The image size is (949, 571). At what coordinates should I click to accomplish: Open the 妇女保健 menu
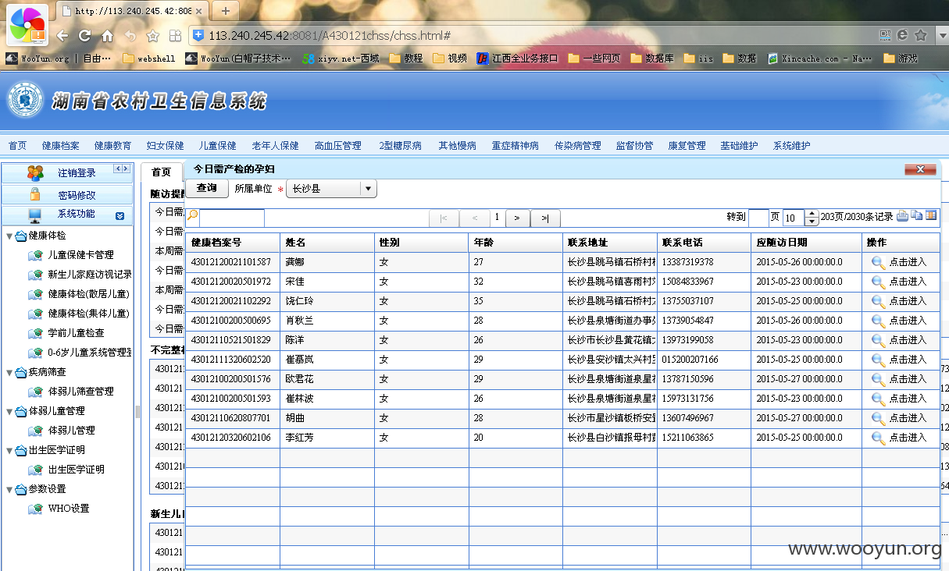coord(165,146)
